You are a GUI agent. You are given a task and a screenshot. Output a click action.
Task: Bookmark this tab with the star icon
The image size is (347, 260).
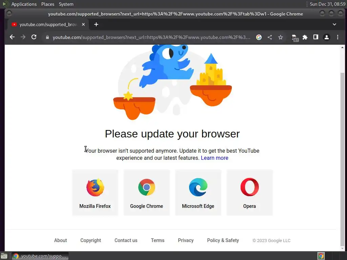(280, 37)
